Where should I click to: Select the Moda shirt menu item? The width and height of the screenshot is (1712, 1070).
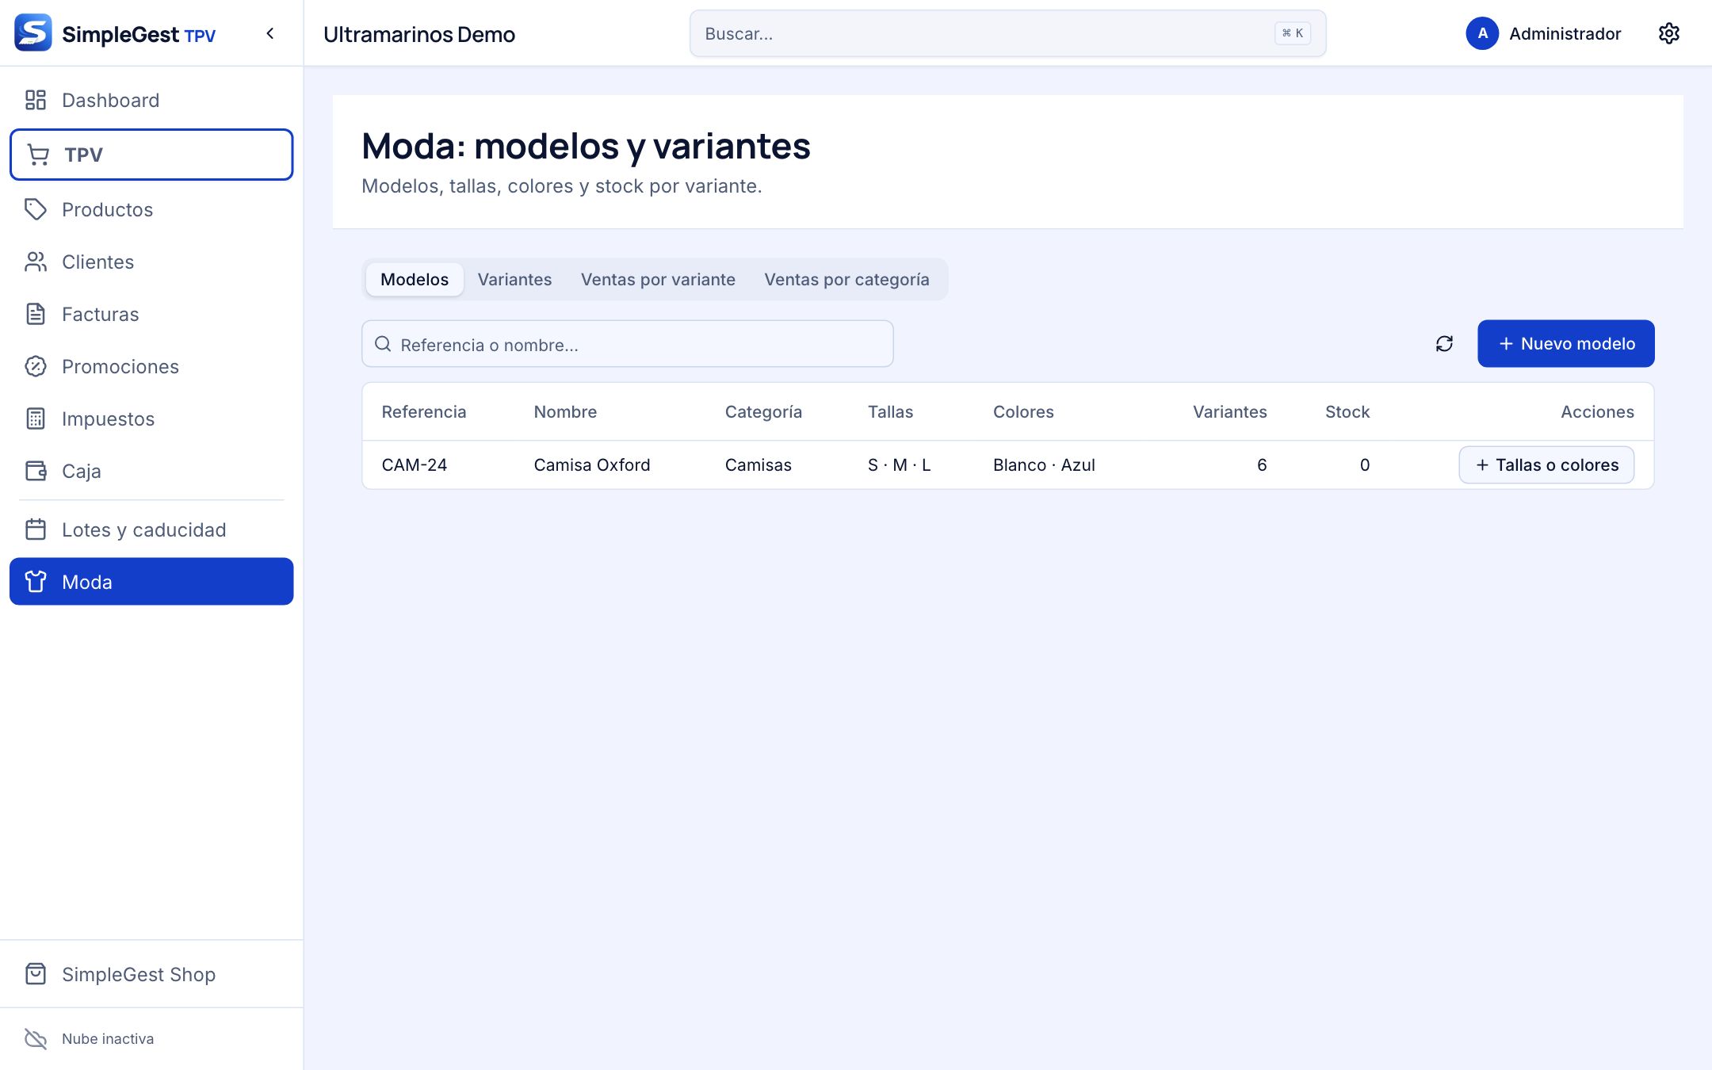(151, 582)
